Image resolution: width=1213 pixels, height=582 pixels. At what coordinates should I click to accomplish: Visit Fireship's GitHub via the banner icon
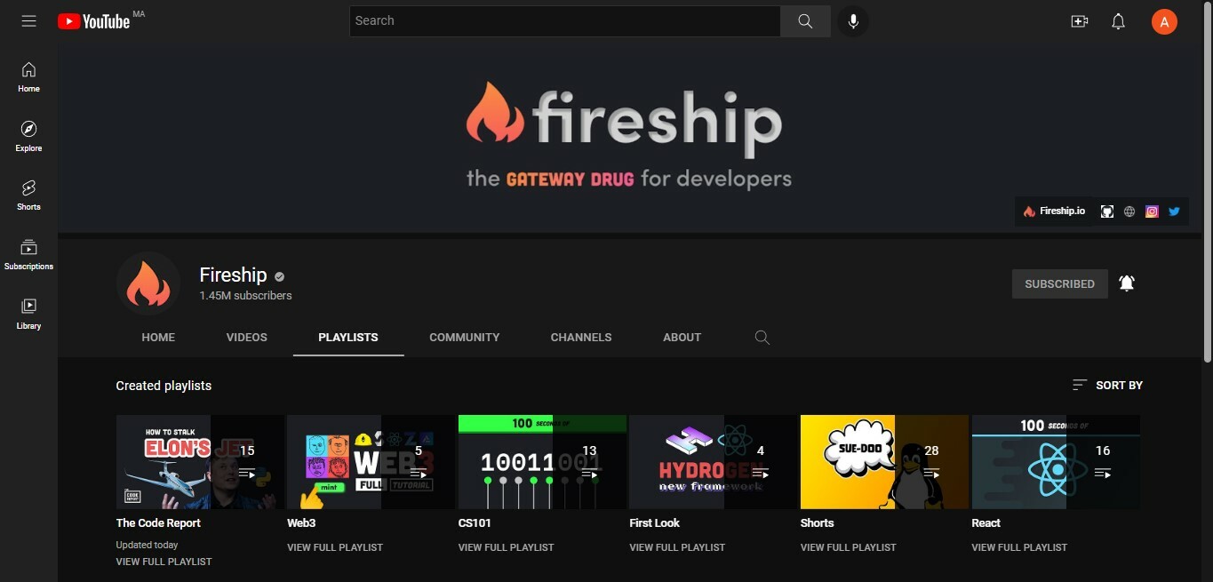coord(1106,211)
